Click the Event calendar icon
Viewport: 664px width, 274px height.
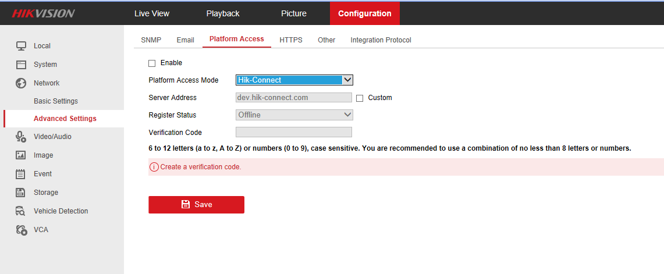coord(21,174)
